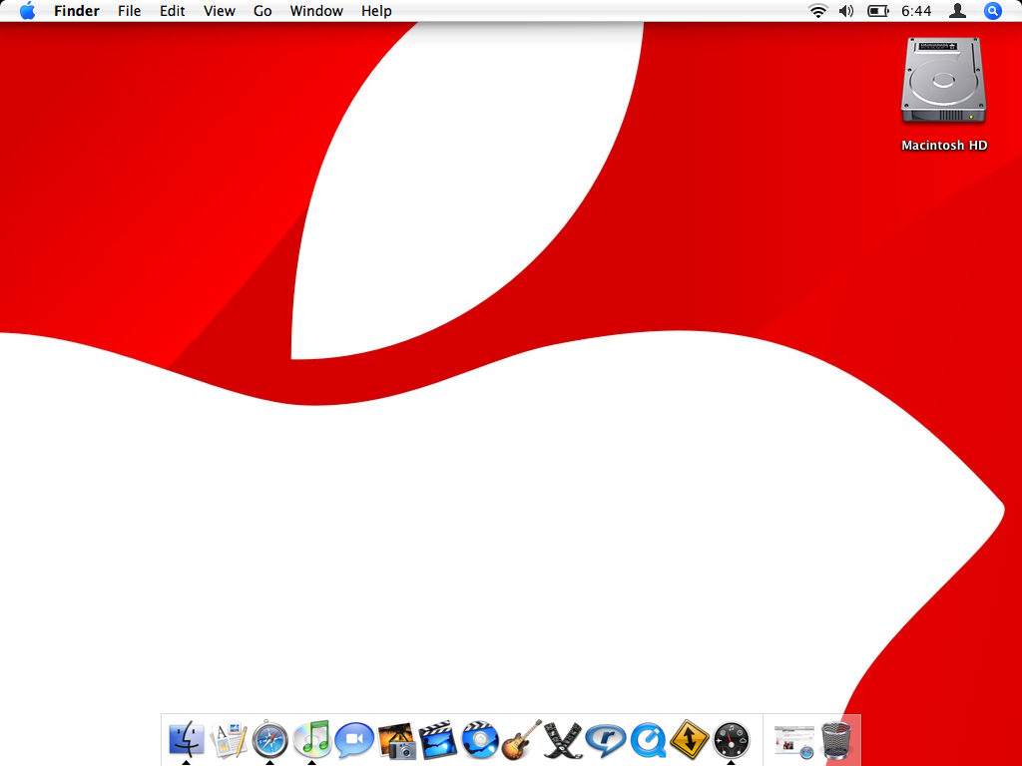The width and height of the screenshot is (1022, 766).
Task: Click the Macintosh HD label text
Action: click(944, 146)
